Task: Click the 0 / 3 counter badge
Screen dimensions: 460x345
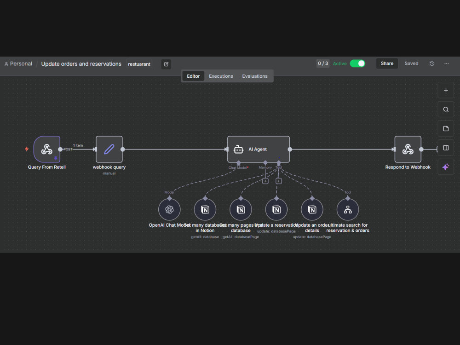Action: pyautogui.click(x=323, y=63)
